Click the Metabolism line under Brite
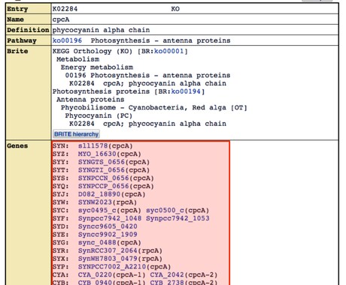This screenshot has height=285, width=346. click(x=77, y=59)
